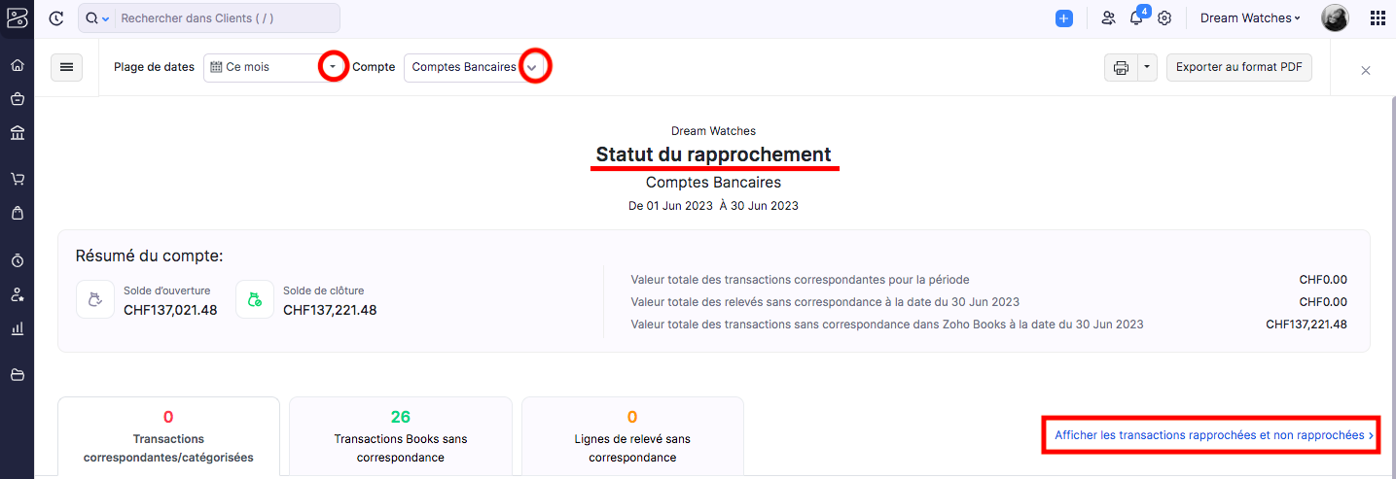Screen dimensions: 1396x479
Task: Click the blue quick create plus icon
Action: coord(1064,17)
